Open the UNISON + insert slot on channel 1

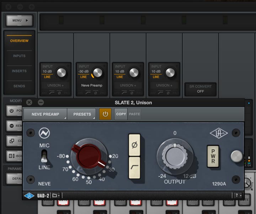[x=55, y=85]
